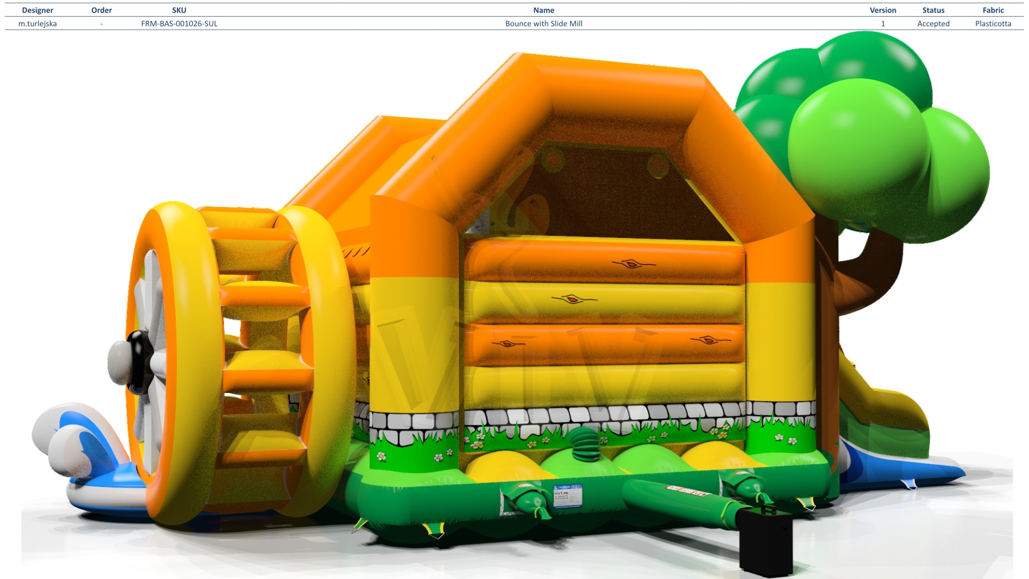Click the Name column header
Screen dimensions: 1029x579
543,10
